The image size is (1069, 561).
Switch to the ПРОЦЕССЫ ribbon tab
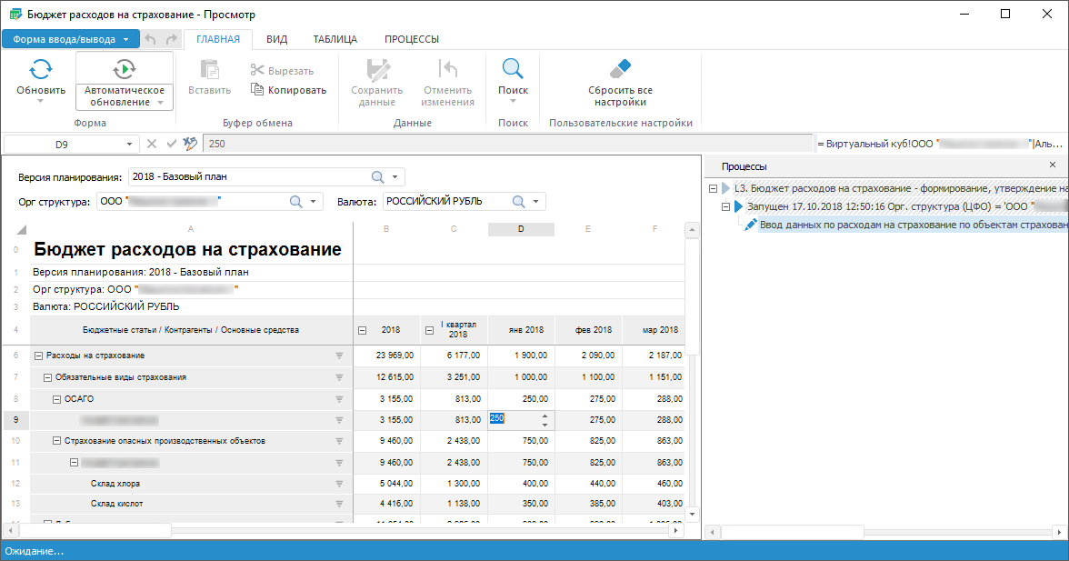[x=411, y=39]
